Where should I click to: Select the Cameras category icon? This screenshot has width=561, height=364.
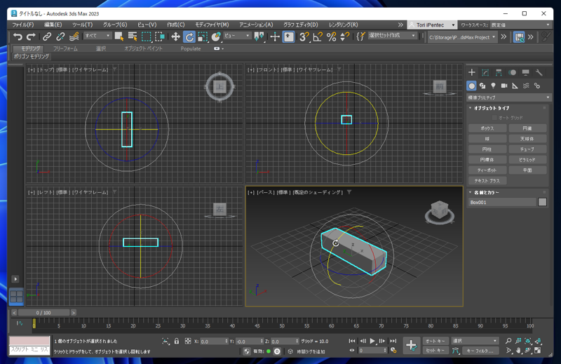click(x=504, y=86)
